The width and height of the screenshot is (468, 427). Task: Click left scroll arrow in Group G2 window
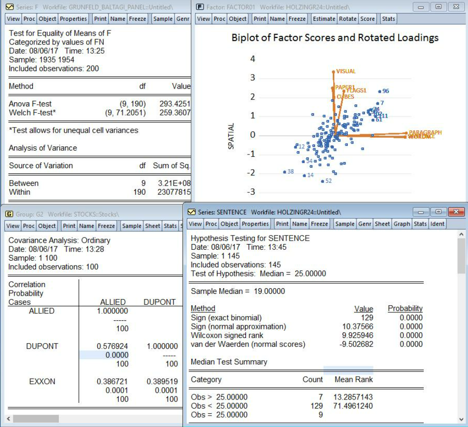point(9,418)
